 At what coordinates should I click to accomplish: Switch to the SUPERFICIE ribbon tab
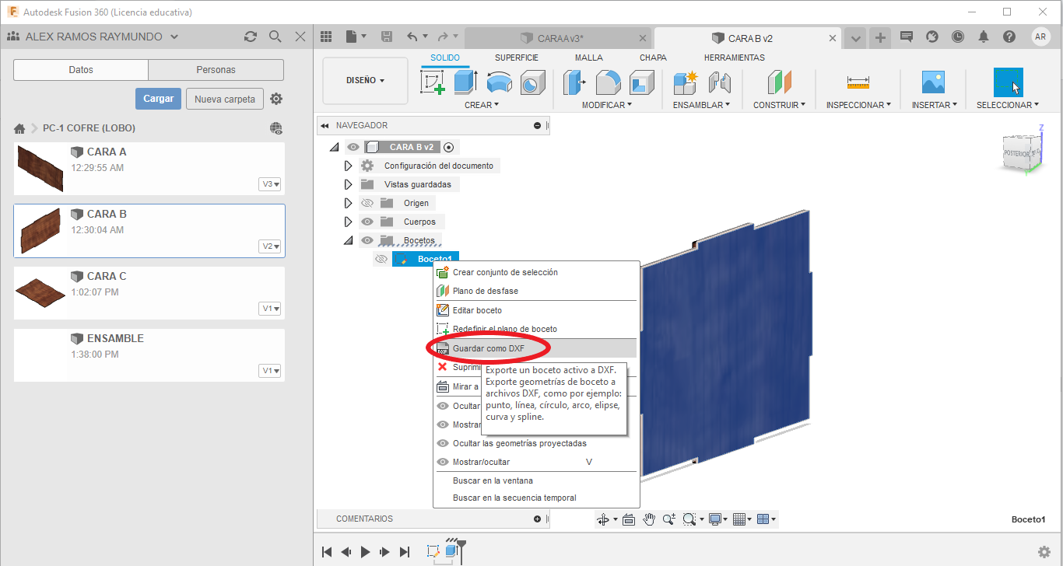pos(517,58)
